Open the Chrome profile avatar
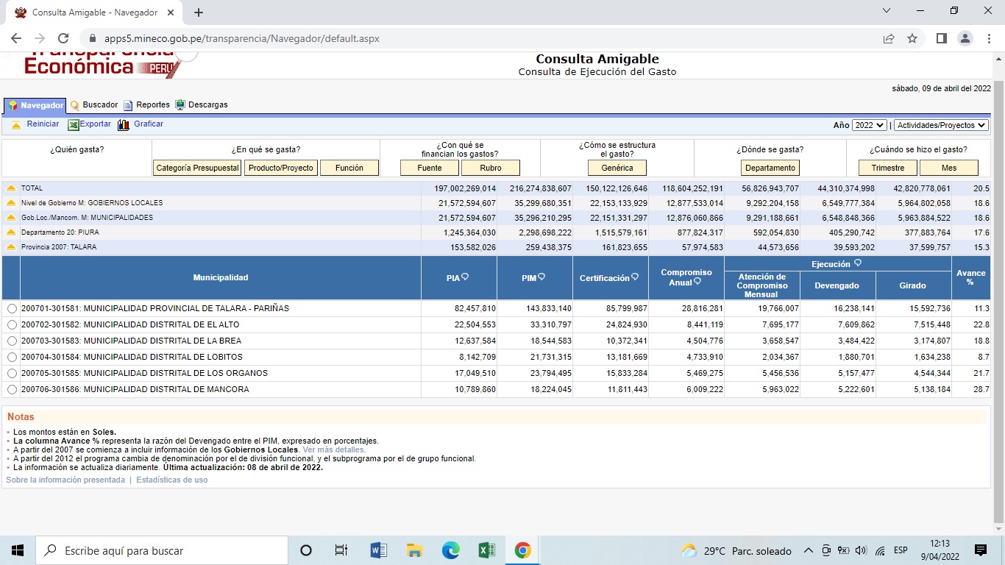The width and height of the screenshot is (1005, 565). (x=965, y=38)
